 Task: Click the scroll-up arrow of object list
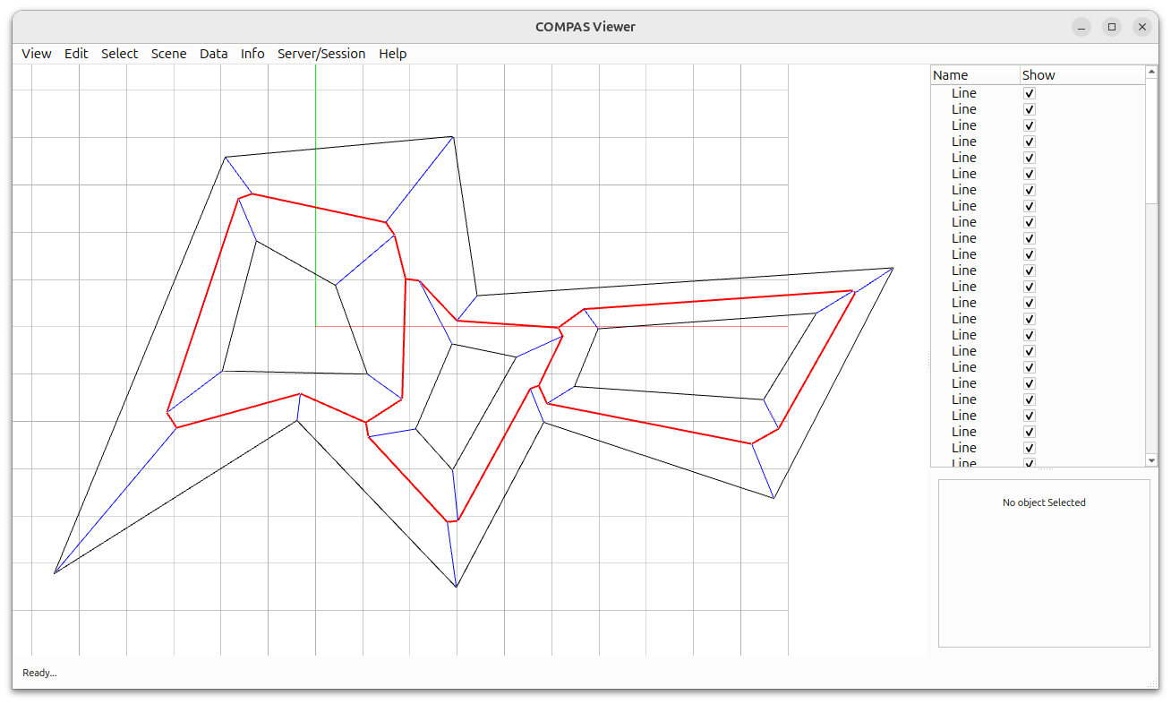click(x=1151, y=72)
